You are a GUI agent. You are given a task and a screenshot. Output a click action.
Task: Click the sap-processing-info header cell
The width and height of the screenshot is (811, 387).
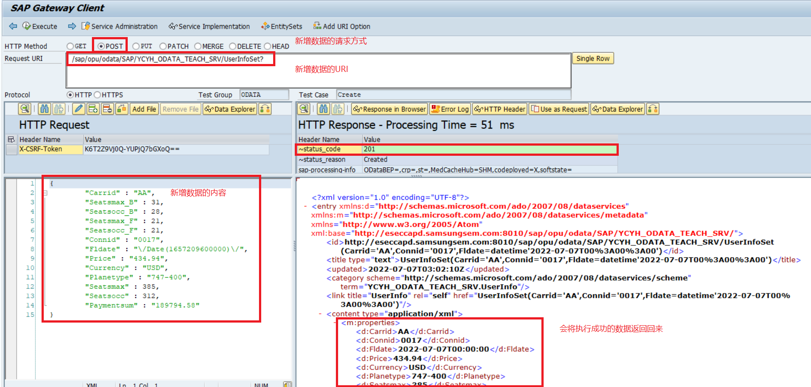330,170
